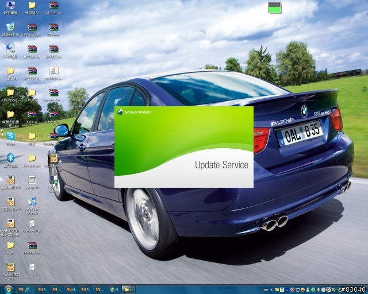Image resolution: width=368 pixels, height=294 pixels.
Task: Launch the Update Service phone shortcut icon
Action: 53,184
